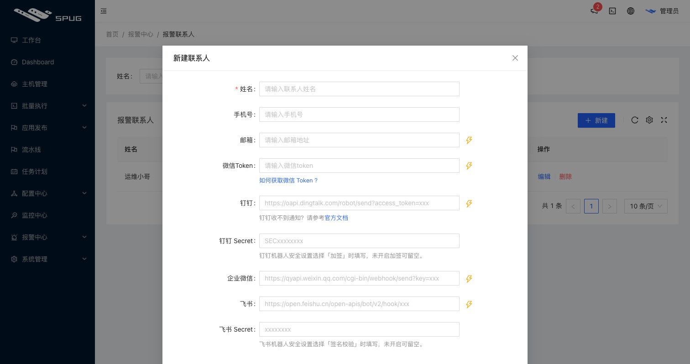Viewport: 690px width, 364px height.
Task: Expand the 批量执行 submenu
Action: (47, 106)
